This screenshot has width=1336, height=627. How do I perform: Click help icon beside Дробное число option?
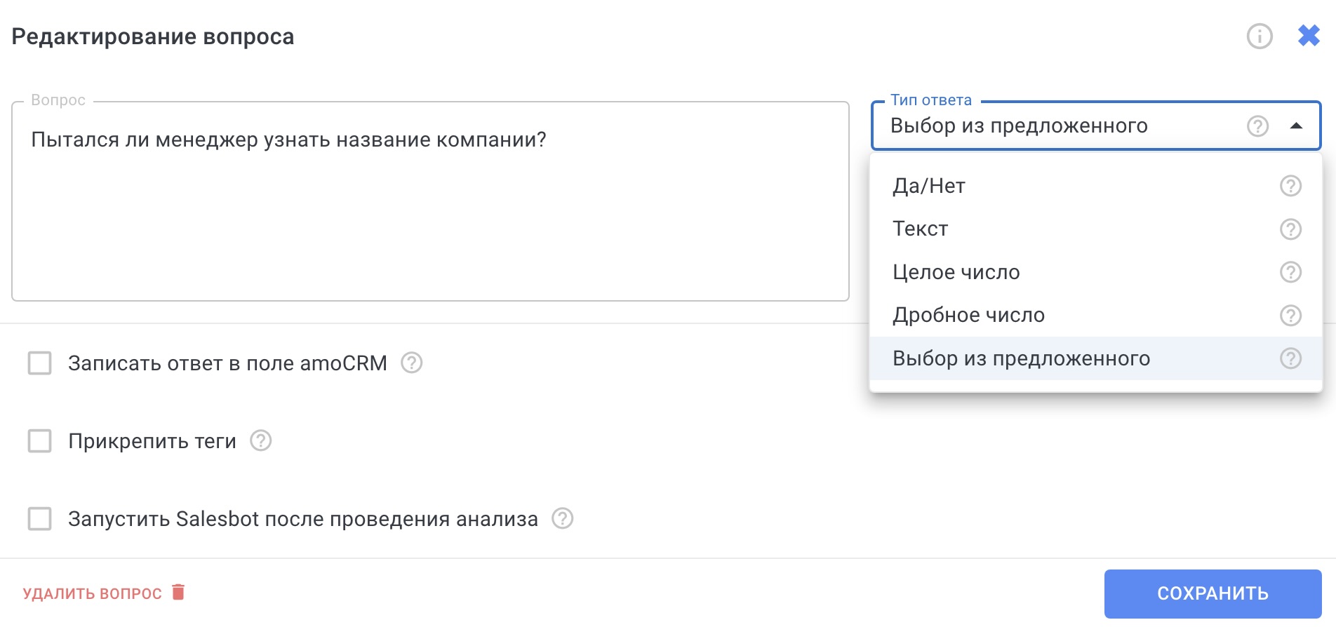[1290, 316]
